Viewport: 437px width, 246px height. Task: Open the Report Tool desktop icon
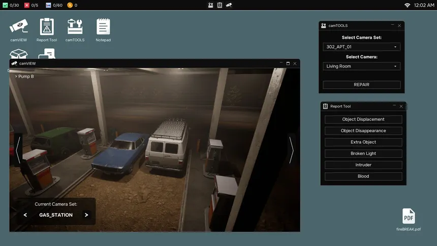click(x=47, y=30)
